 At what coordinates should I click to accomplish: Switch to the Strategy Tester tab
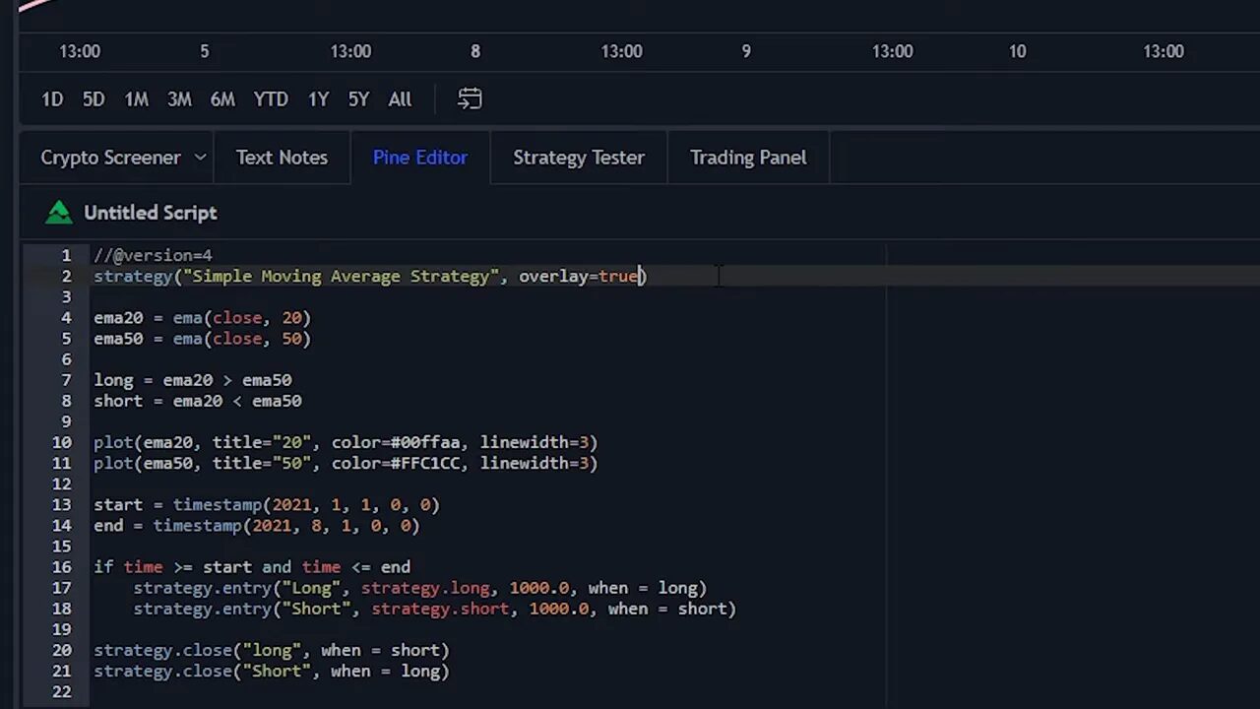[x=579, y=158]
